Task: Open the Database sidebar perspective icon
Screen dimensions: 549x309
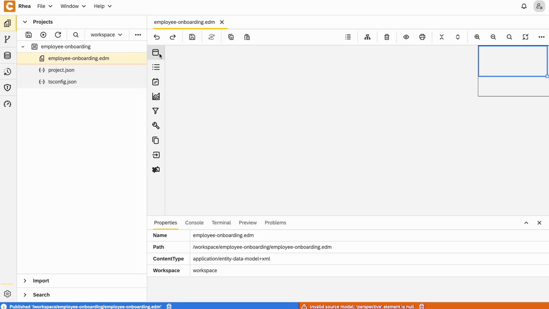Action: point(7,56)
